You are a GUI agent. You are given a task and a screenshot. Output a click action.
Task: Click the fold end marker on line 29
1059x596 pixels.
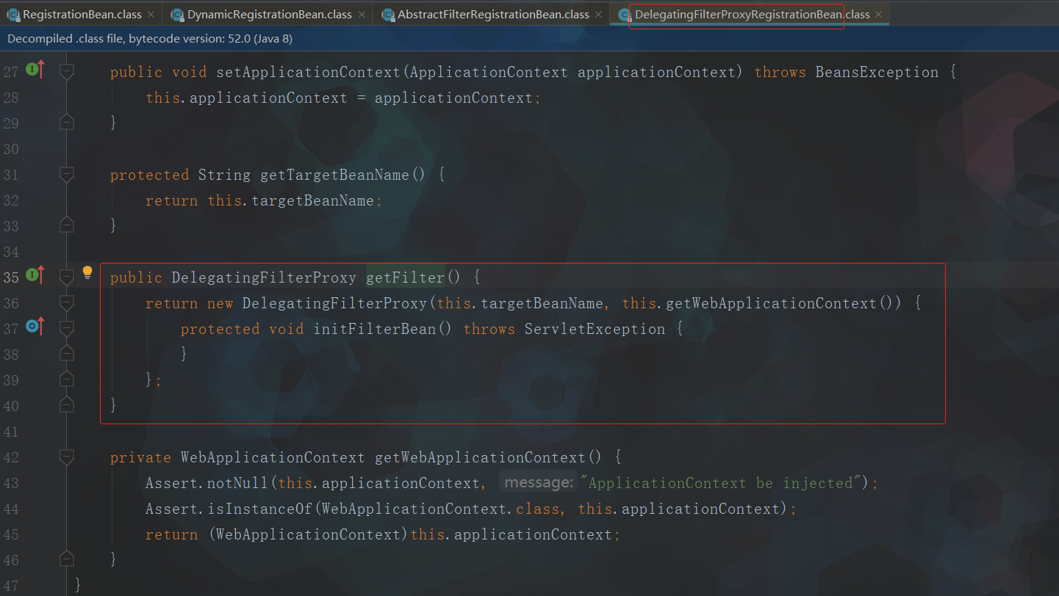coord(67,123)
